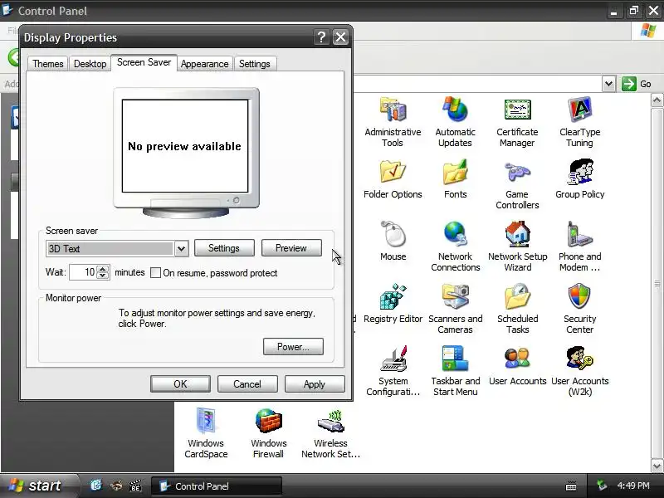Open System Configuration icon
The height and width of the screenshot is (498, 664).
point(393,359)
